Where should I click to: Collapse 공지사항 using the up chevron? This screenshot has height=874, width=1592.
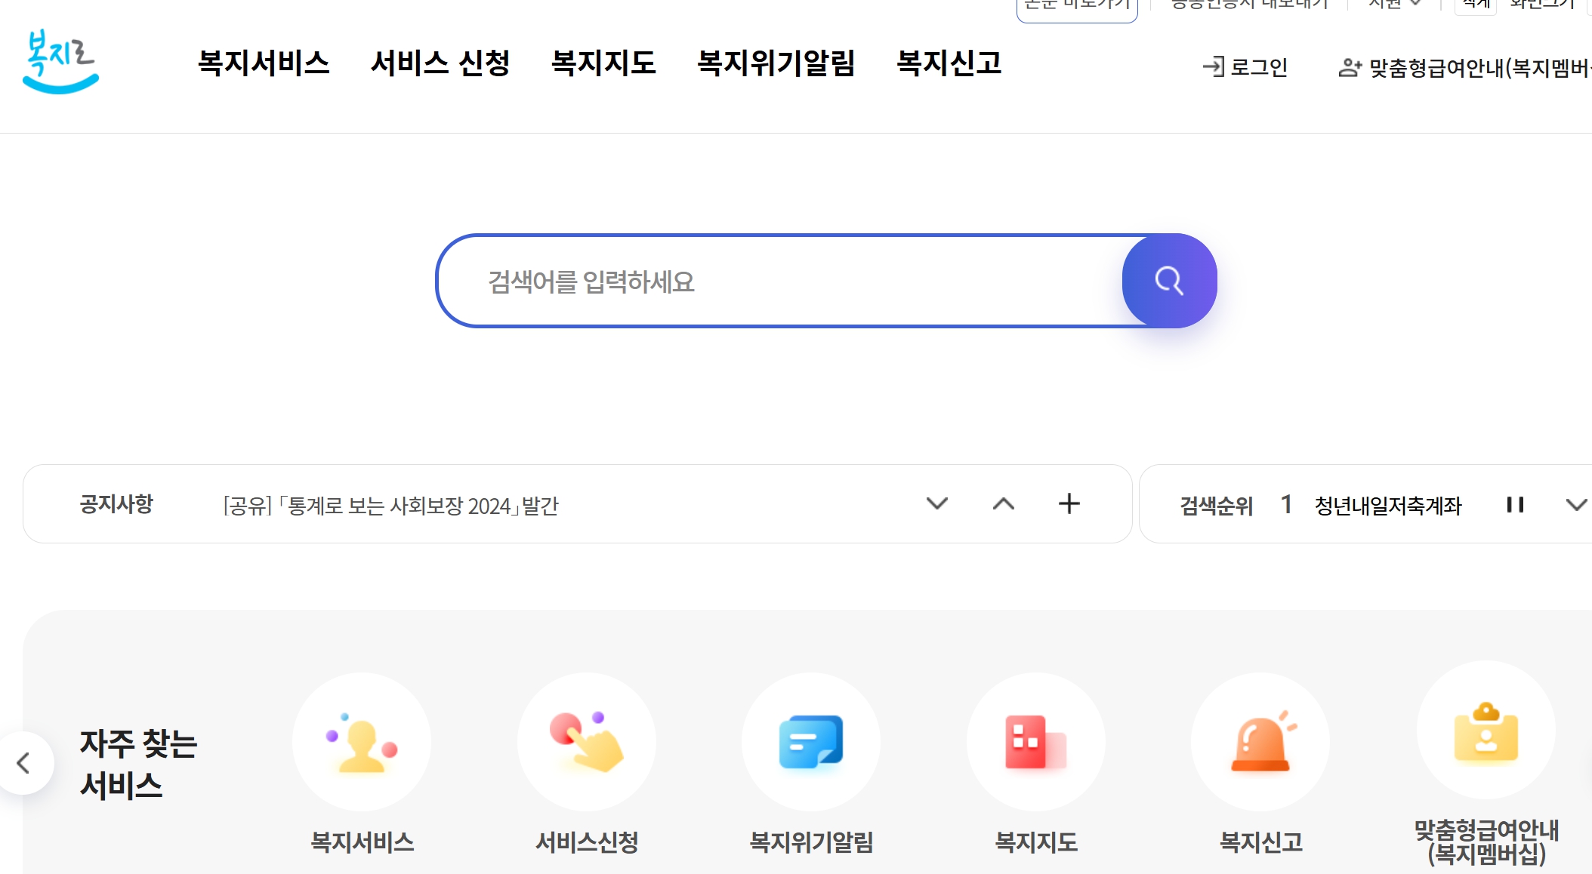[x=1004, y=504]
